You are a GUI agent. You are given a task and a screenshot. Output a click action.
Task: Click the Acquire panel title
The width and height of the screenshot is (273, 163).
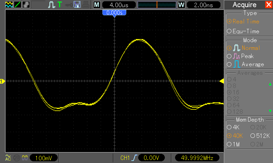click(x=244, y=5)
